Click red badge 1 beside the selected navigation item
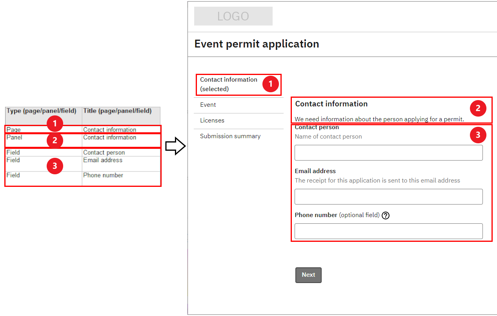This screenshot has width=497, height=316. [x=270, y=84]
